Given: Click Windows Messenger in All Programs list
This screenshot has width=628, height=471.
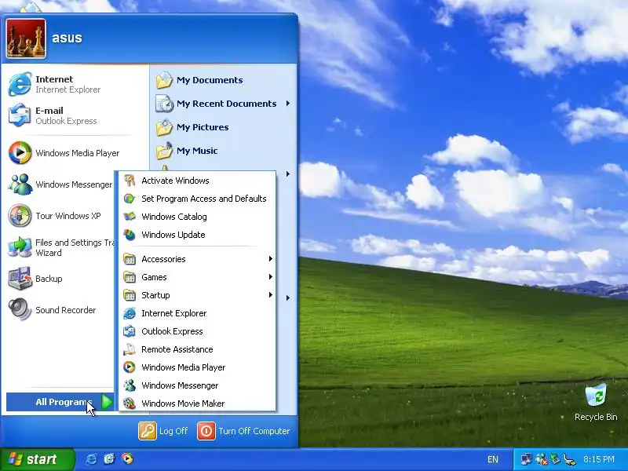Looking at the screenshot, I should pos(197,385).
